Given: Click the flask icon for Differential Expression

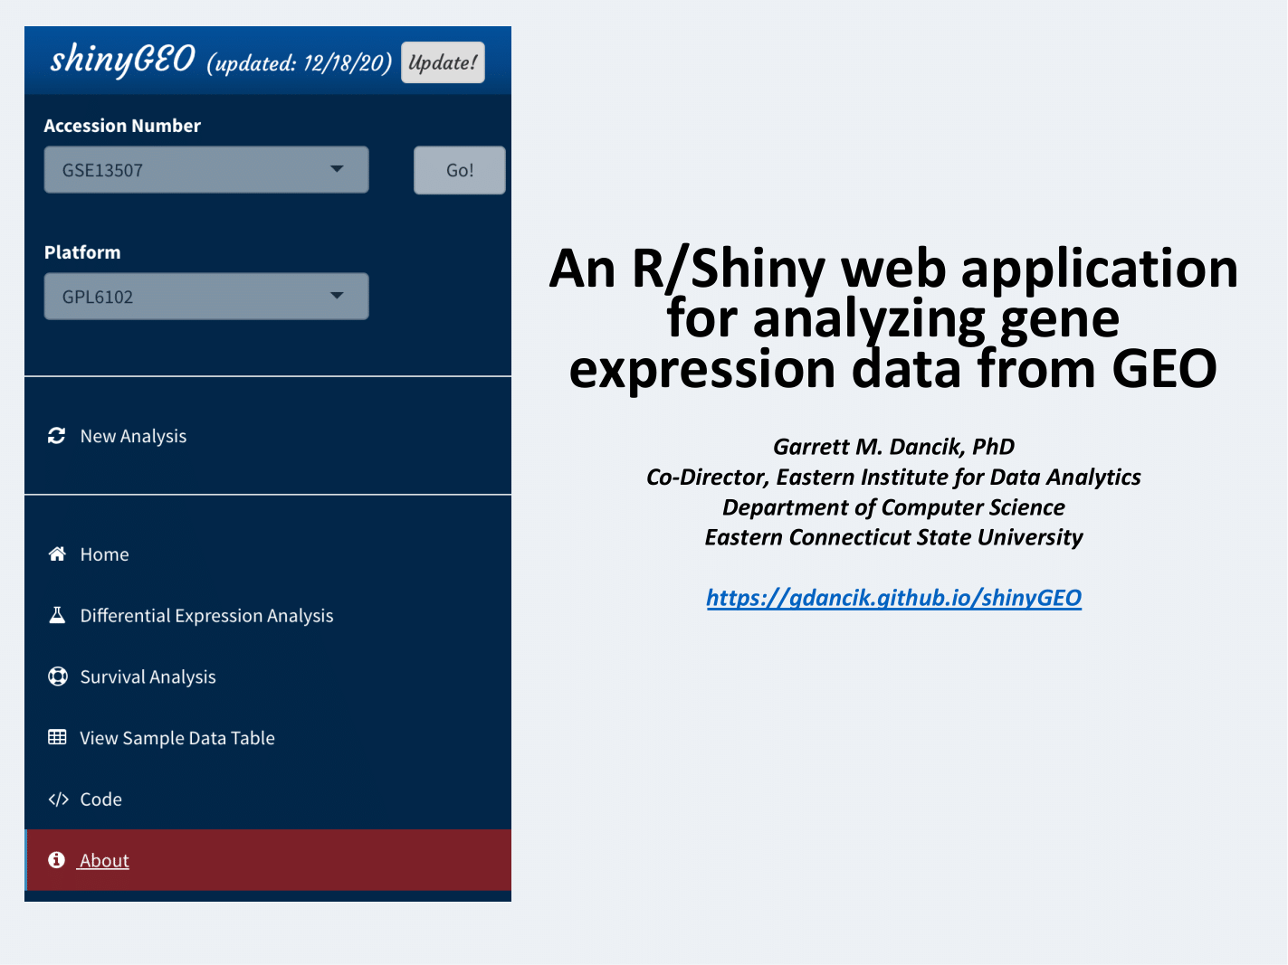Looking at the screenshot, I should tap(57, 615).
